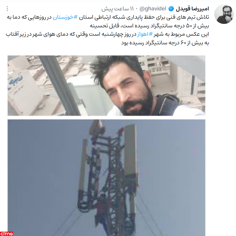Click the dot separator before the handle

136,9
